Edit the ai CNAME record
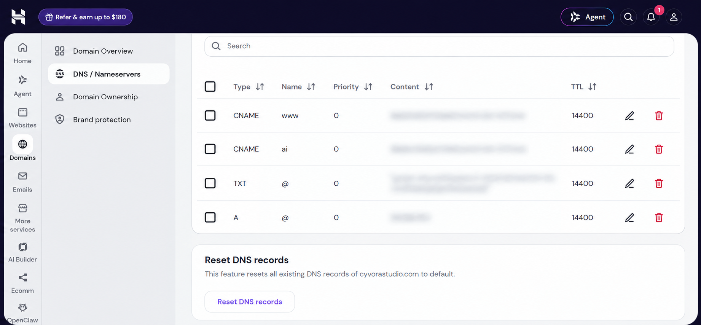The width and height of the screenshot is (701, 325). point(629,149)
